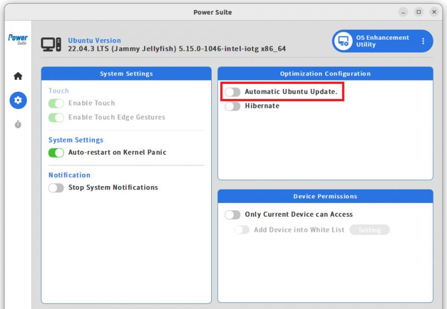The image size is (447, 309).
Task: Enable the Hibernate switch
Action: (x=232, y=106)
